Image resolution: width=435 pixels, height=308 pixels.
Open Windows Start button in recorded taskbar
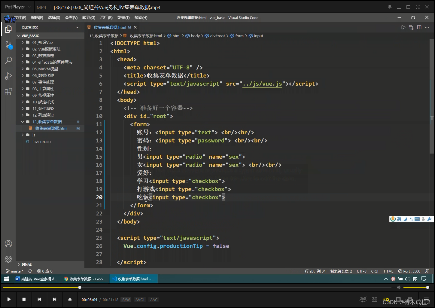6,279
